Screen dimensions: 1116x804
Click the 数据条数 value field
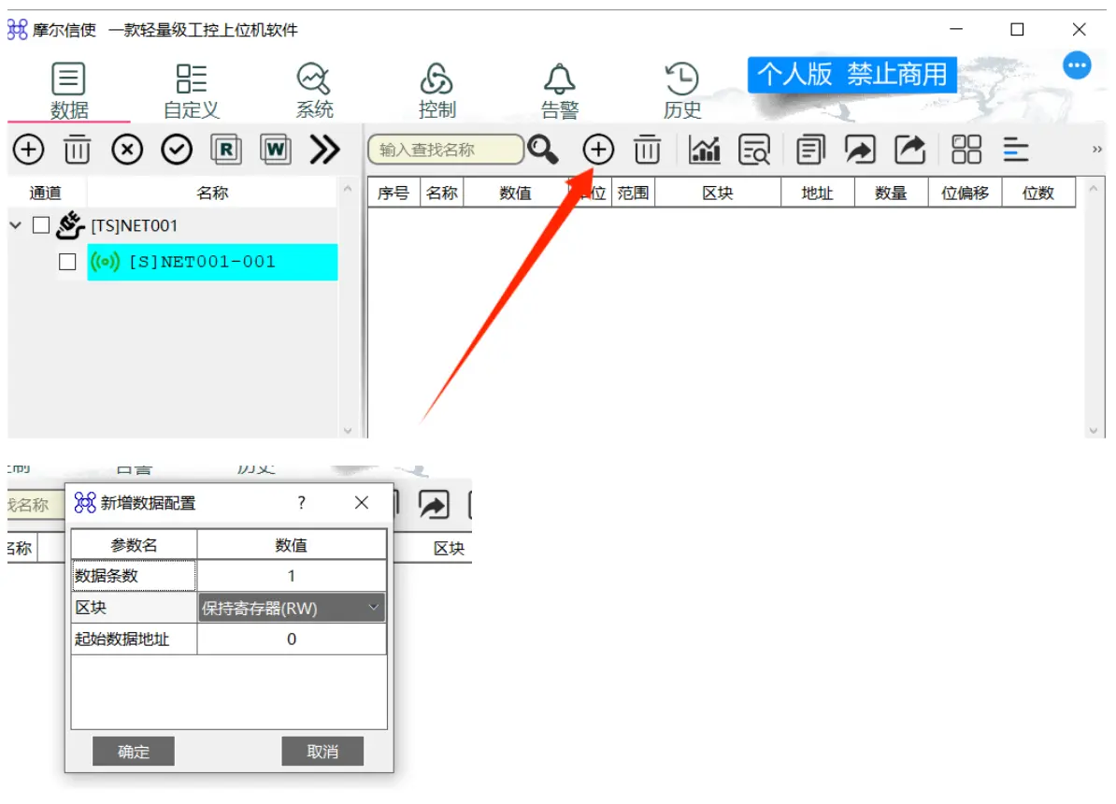tap(292, 575)
